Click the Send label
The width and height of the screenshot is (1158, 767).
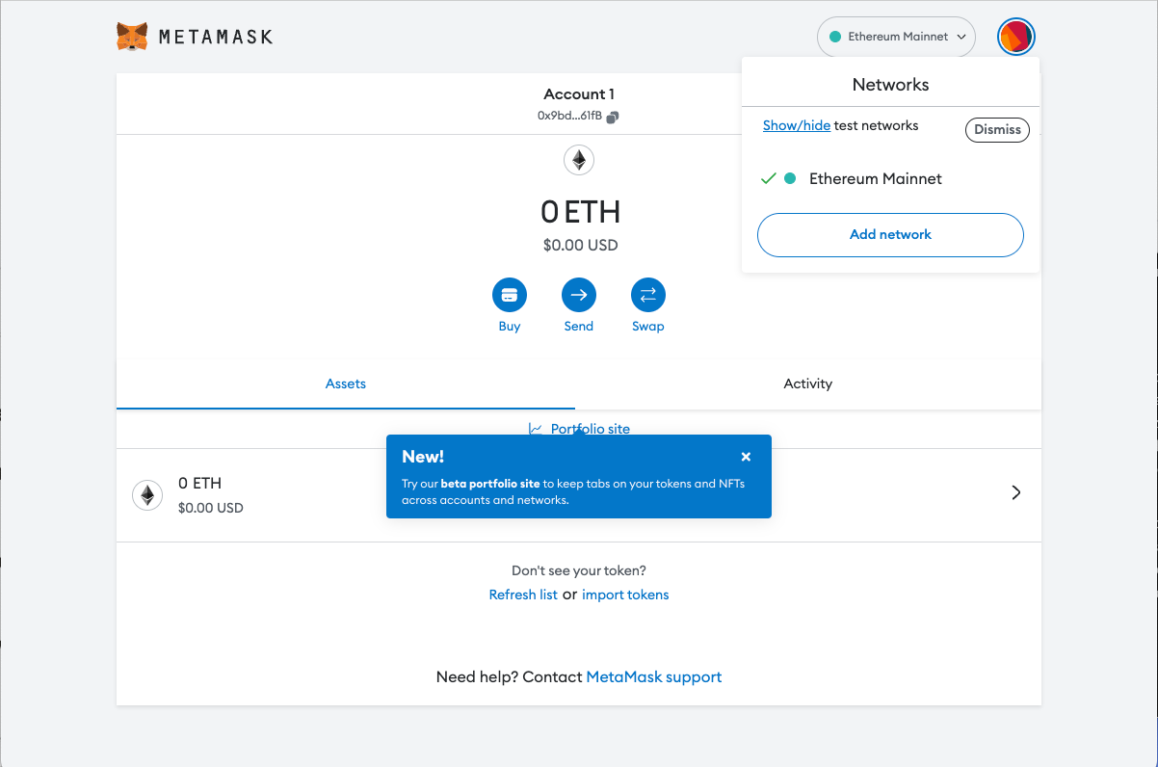[x=579, y=326]
